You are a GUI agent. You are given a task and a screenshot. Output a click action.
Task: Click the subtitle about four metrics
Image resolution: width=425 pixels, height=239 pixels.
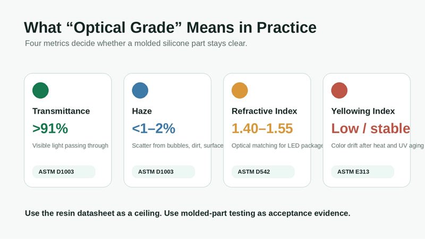(x=136, y=44)
